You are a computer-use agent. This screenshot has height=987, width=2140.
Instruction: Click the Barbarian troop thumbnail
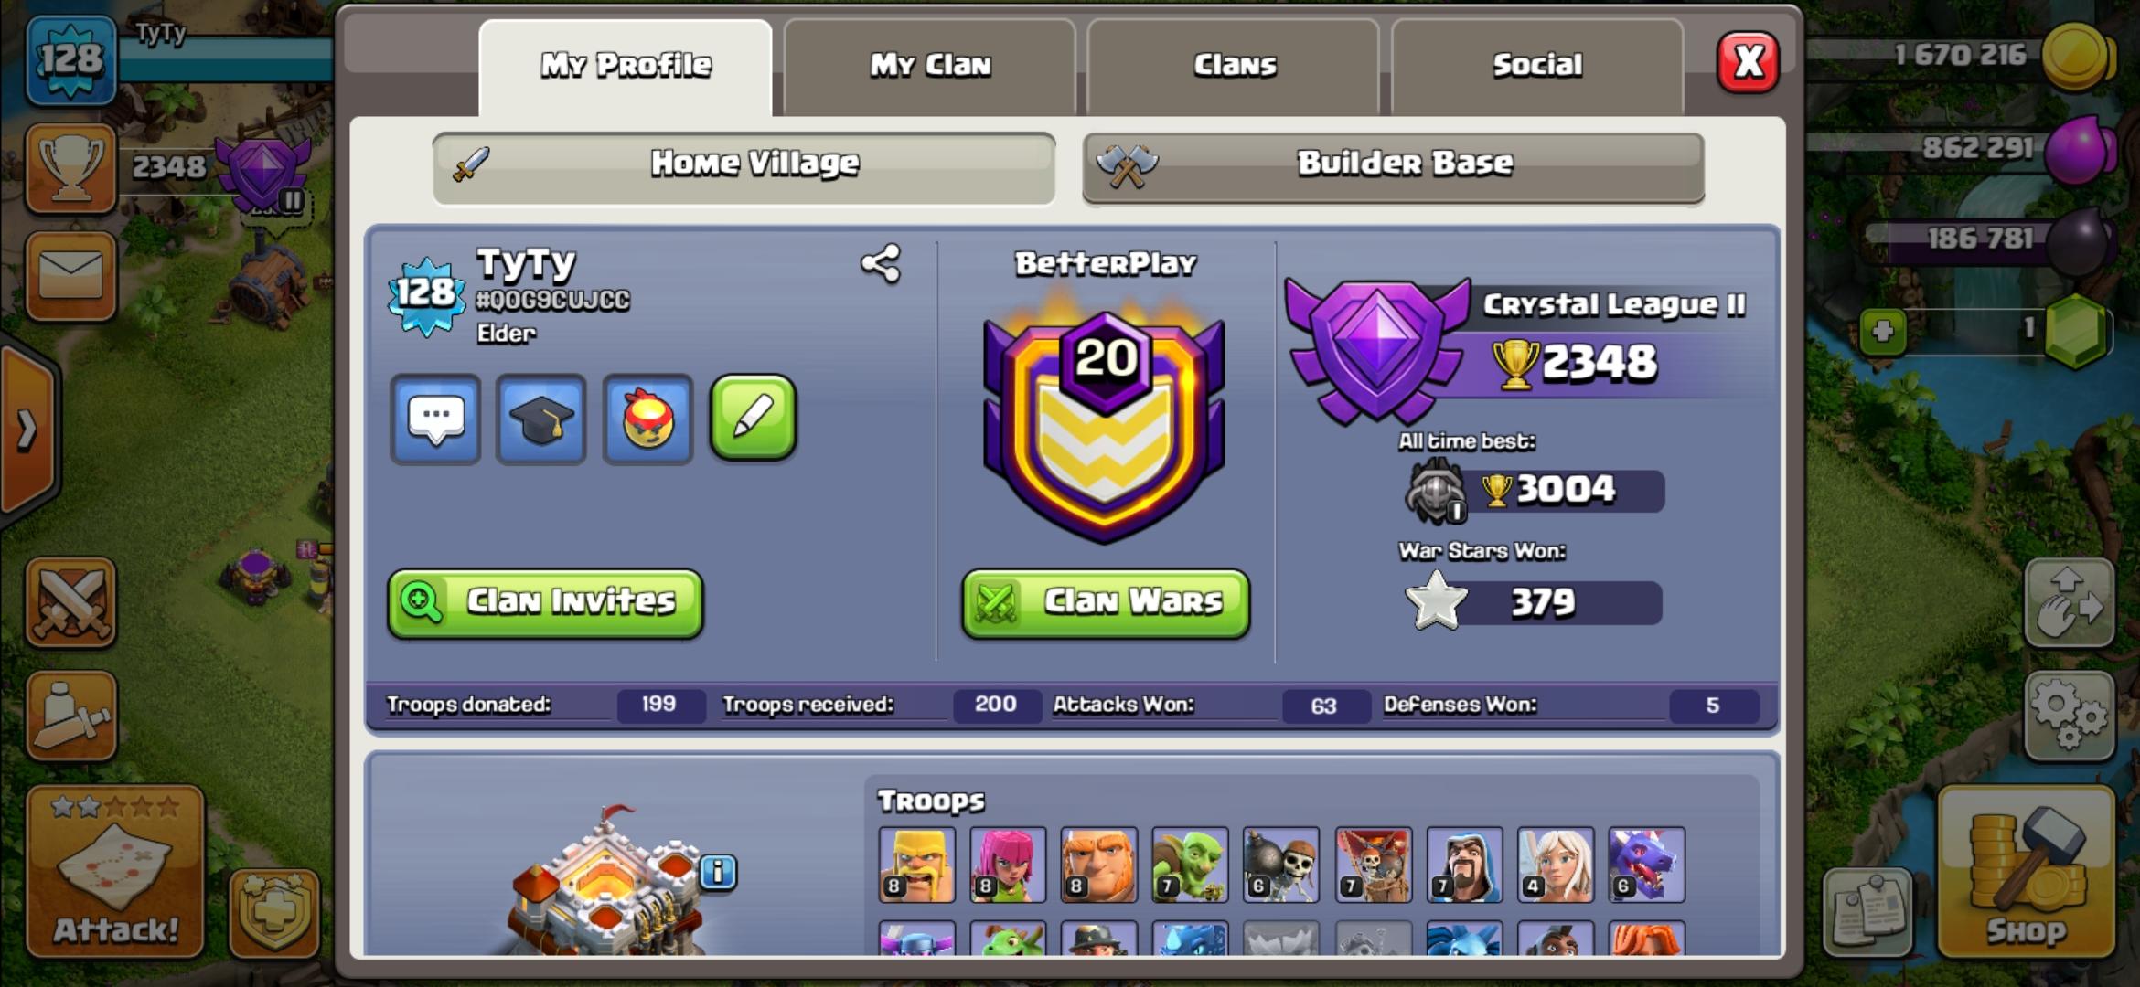(x=917, y=865)
